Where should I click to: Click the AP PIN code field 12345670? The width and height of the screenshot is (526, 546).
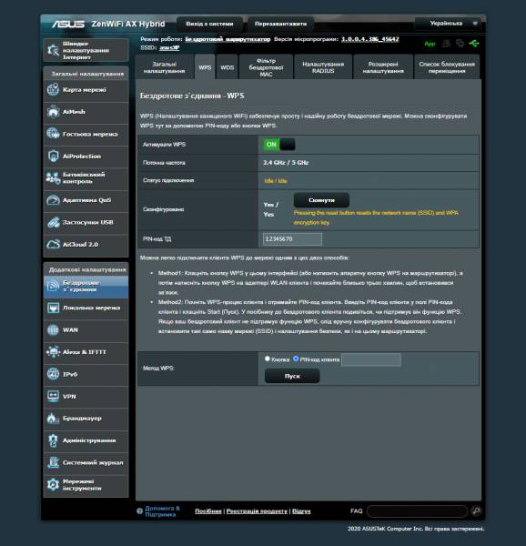[292, 238]
